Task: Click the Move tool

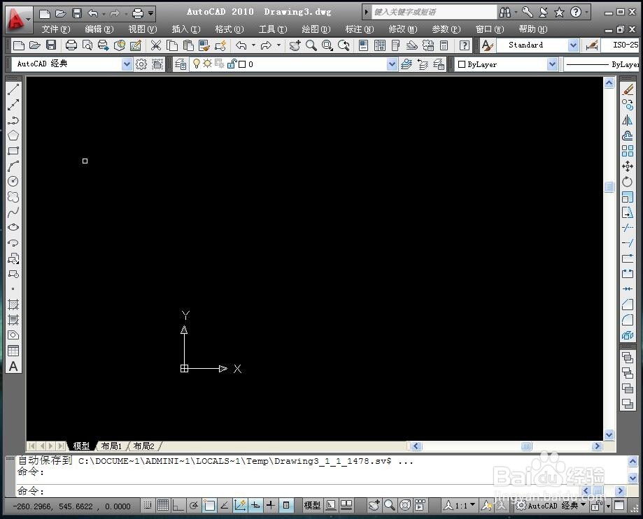Action: [628, 166]
